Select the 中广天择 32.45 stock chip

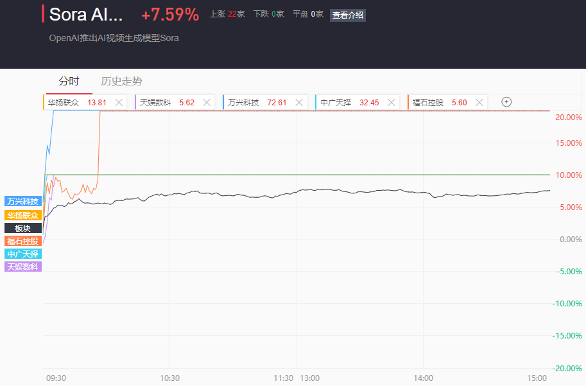[x=358, y=103]
